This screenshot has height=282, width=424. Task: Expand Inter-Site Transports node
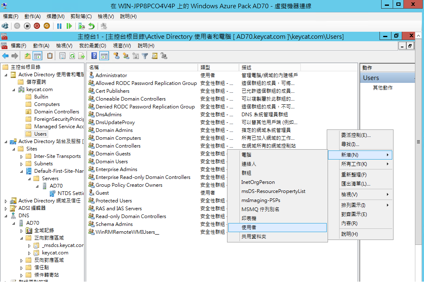[21, 156]
